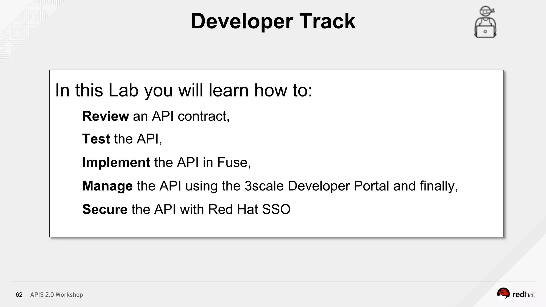
Task: Select the bold word Test
Action: [x=96, y=139]
